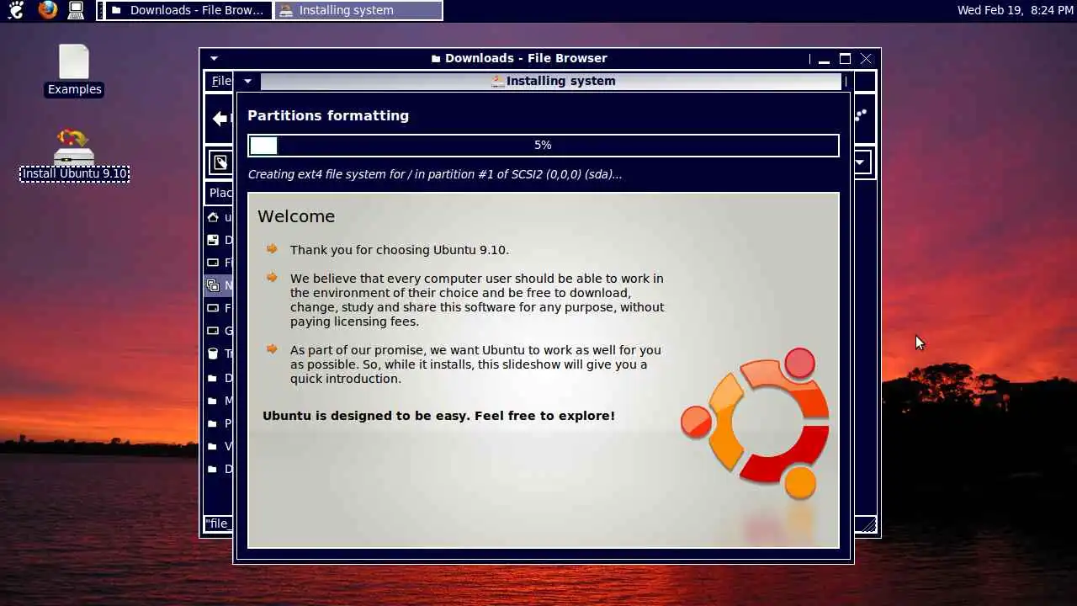1077x606 pixels.
Task: Open the GNOME foot main menu
Action: point(16,10)
